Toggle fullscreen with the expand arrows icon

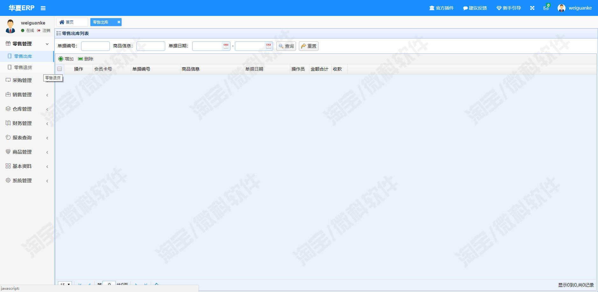(532, 8)
